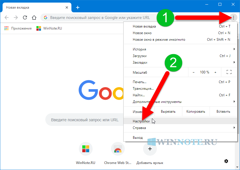
Task: Click the Вставить button
Action: point(223,112)
